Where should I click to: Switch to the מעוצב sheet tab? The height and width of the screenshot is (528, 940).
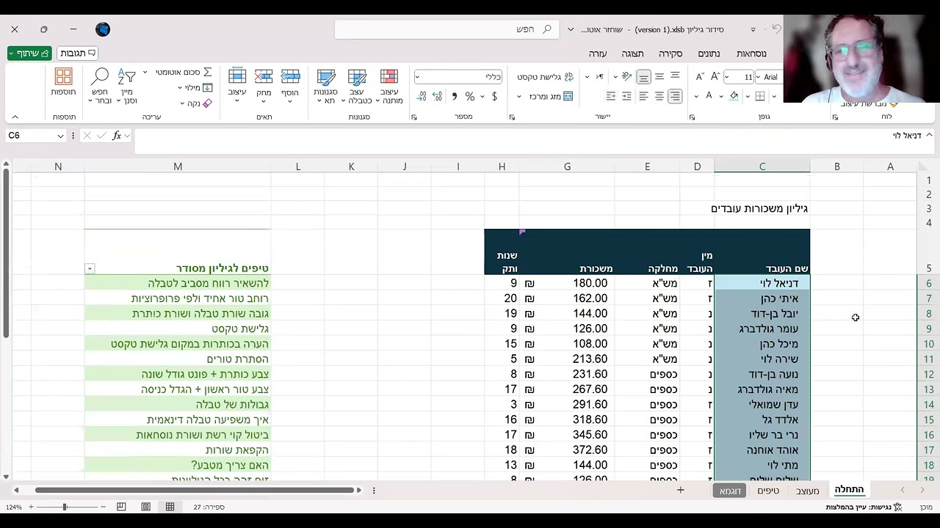click(x=808, y=491)
